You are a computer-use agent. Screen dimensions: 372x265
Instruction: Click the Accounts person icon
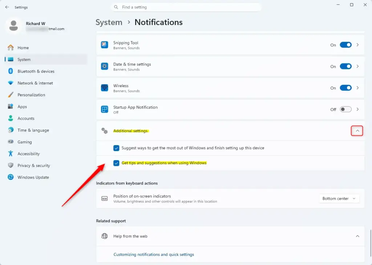pos(11,118)
